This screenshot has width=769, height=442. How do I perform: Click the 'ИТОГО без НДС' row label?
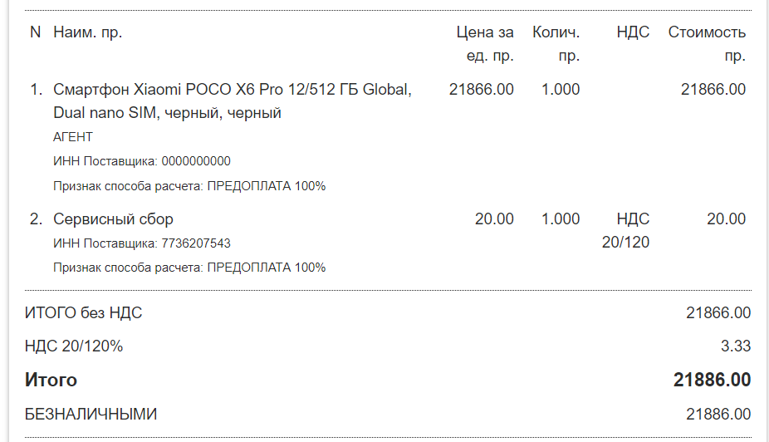(x=84, y=313)
